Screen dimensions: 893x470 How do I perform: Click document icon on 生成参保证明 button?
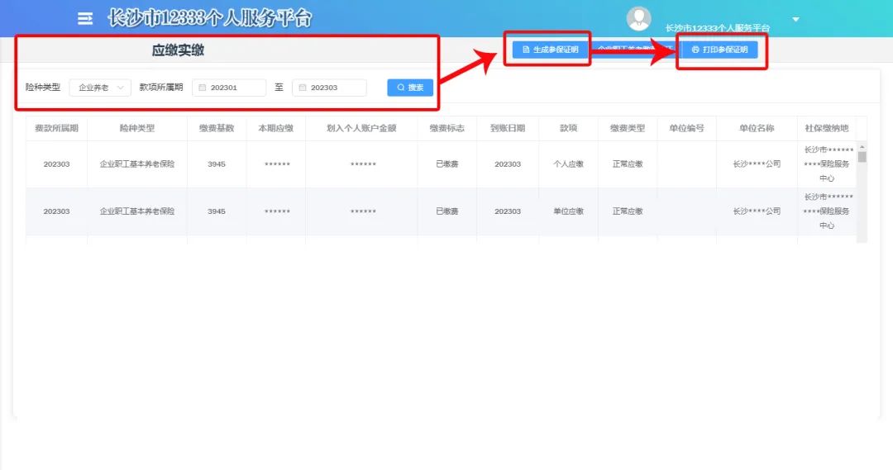tap(526, 50)
